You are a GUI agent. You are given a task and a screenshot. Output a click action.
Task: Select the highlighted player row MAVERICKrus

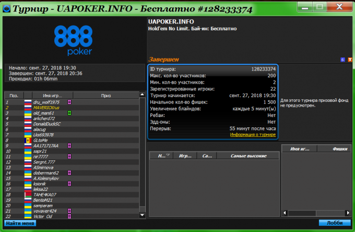pos(72,108)
